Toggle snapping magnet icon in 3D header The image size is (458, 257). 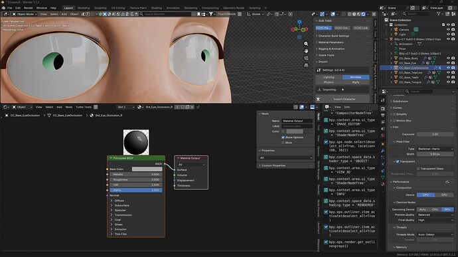tap(277, 14)
